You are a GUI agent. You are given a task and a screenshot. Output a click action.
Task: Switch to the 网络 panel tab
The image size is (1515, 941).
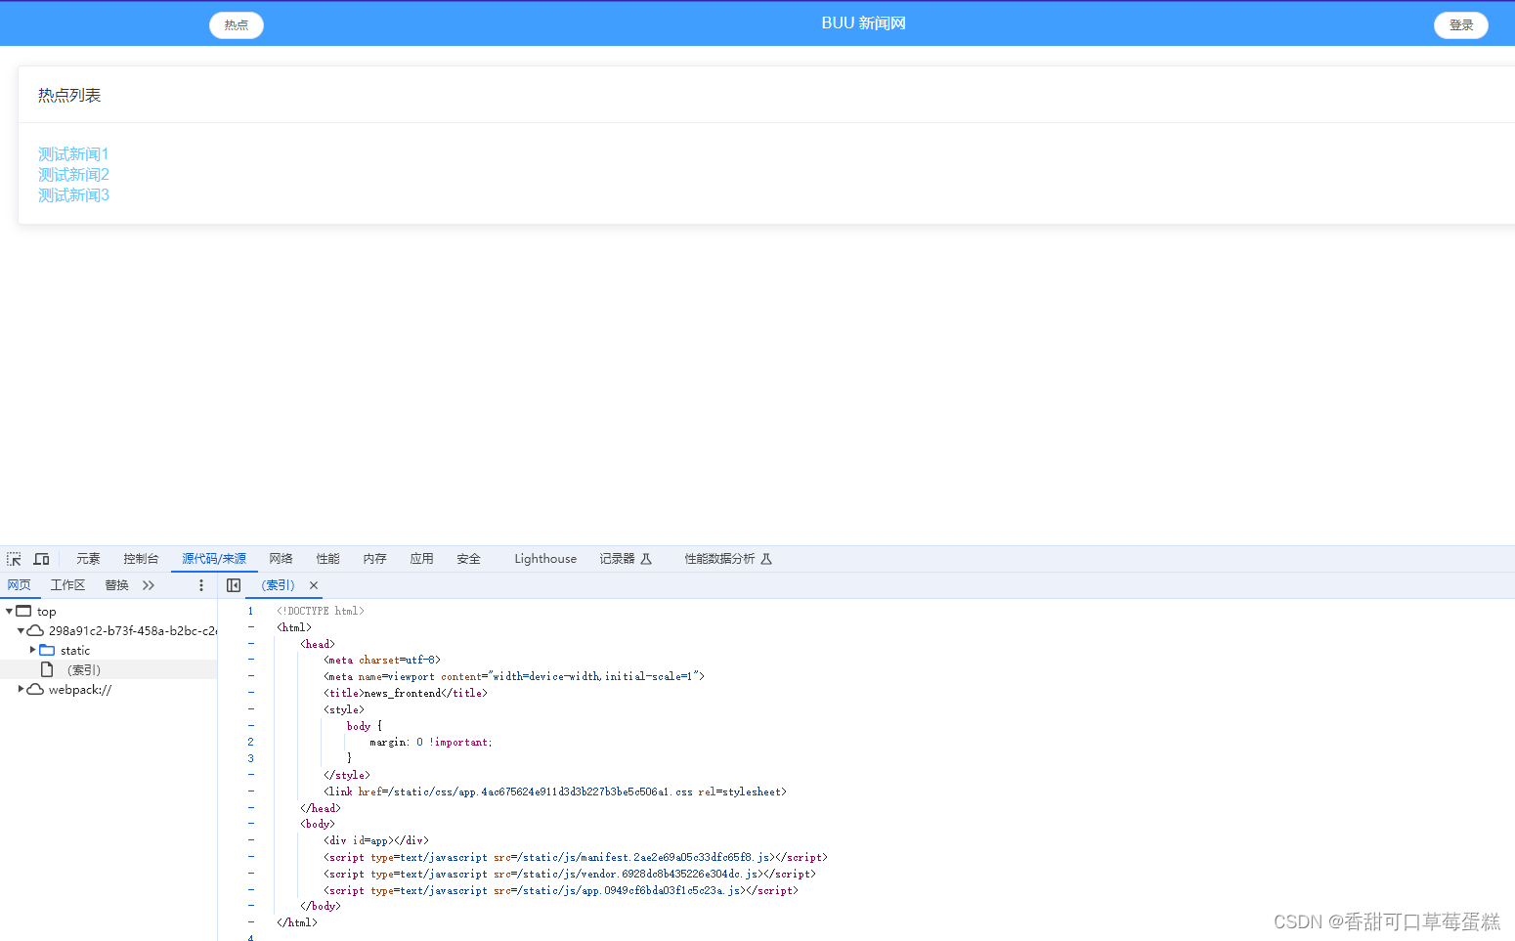coord(281,559)
